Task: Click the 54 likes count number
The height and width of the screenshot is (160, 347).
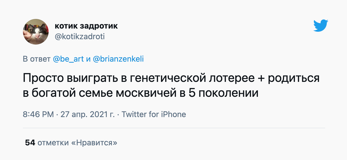Action: point(30,143)
